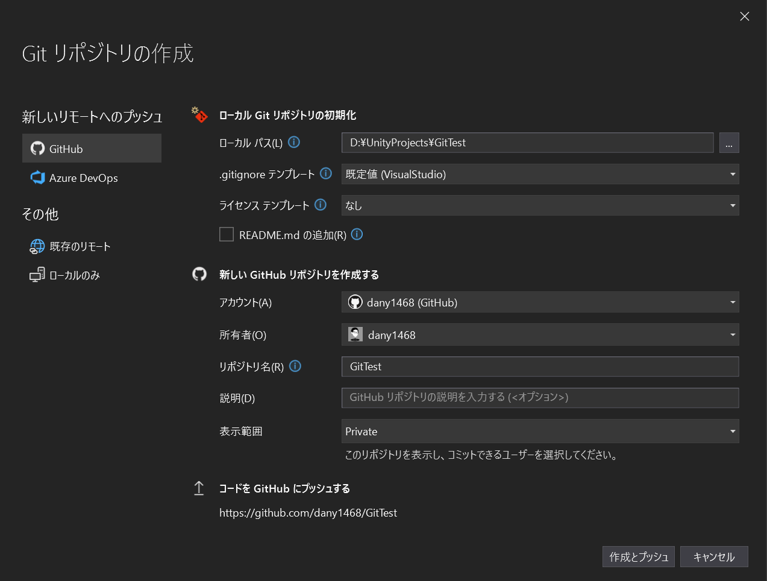
Task: Click the .gitignore テンプレート label
Action: point(267,174)
